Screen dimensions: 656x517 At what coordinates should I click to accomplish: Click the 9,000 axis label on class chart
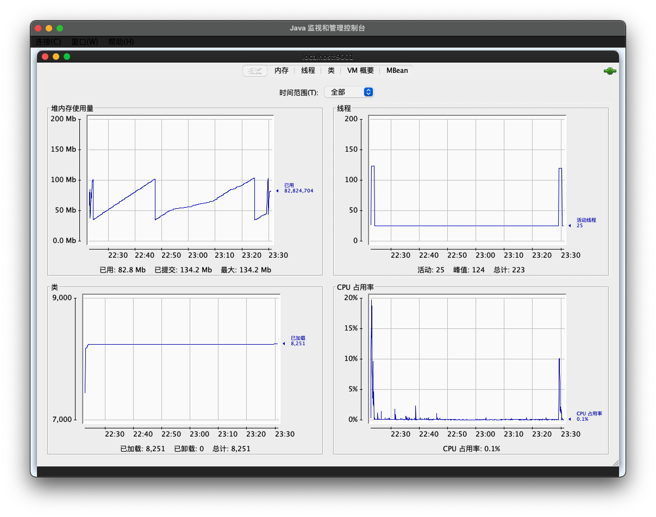click(x=62, y=298)
